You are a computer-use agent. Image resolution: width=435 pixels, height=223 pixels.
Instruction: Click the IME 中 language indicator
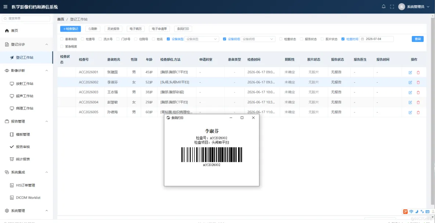pyautogui.click(x=411, y=212)
